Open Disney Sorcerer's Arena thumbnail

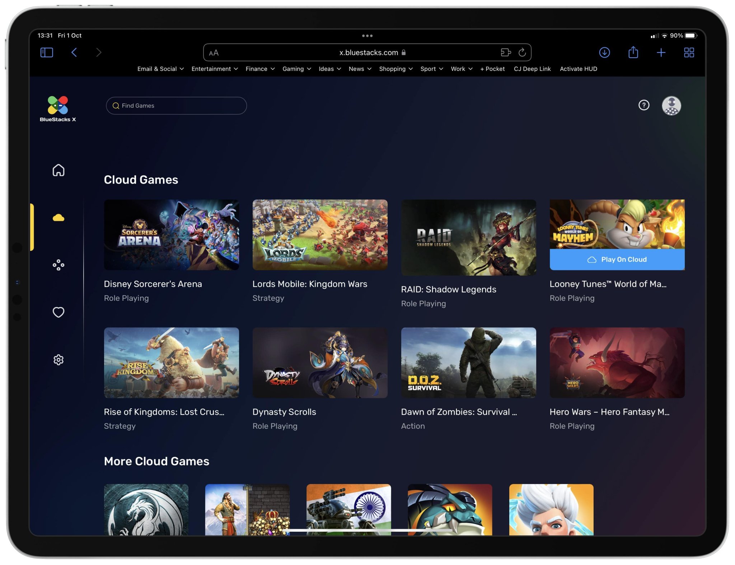171,235
